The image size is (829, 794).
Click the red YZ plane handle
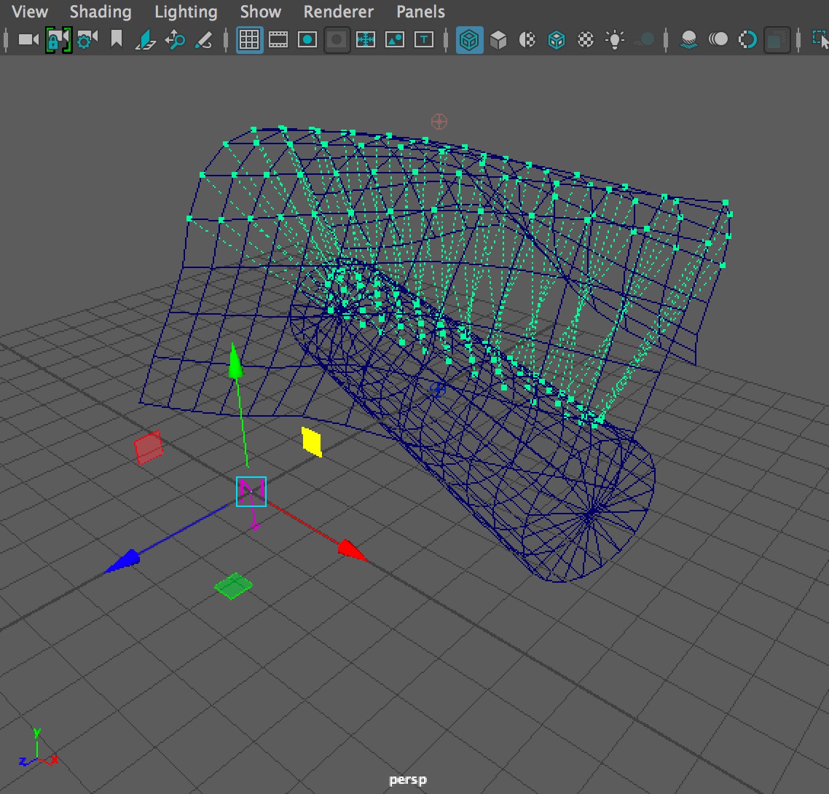coord(149,448)
